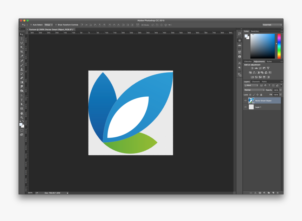Hide Layer 1 visibility eye
This screenshot has width=302, height=221.
(x=245, y=107)
